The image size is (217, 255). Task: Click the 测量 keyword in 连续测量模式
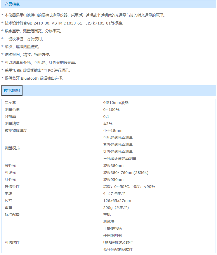(x=27, y=47)
